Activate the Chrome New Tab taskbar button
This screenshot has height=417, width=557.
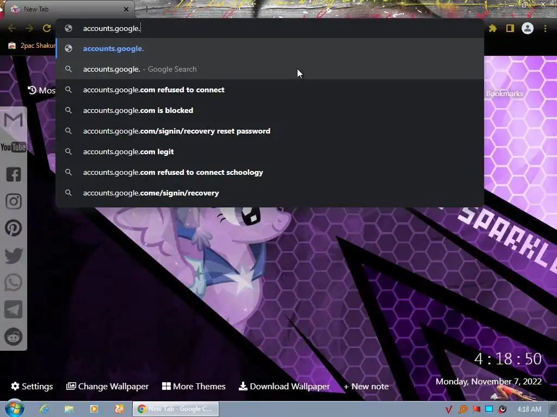click(176, 409)
